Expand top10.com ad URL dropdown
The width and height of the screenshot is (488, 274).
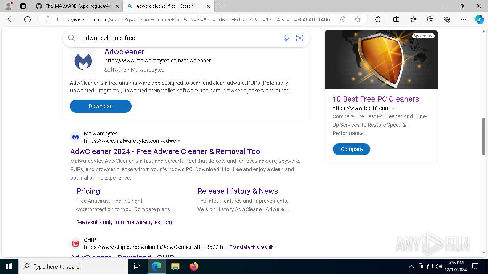pos(393,108)
